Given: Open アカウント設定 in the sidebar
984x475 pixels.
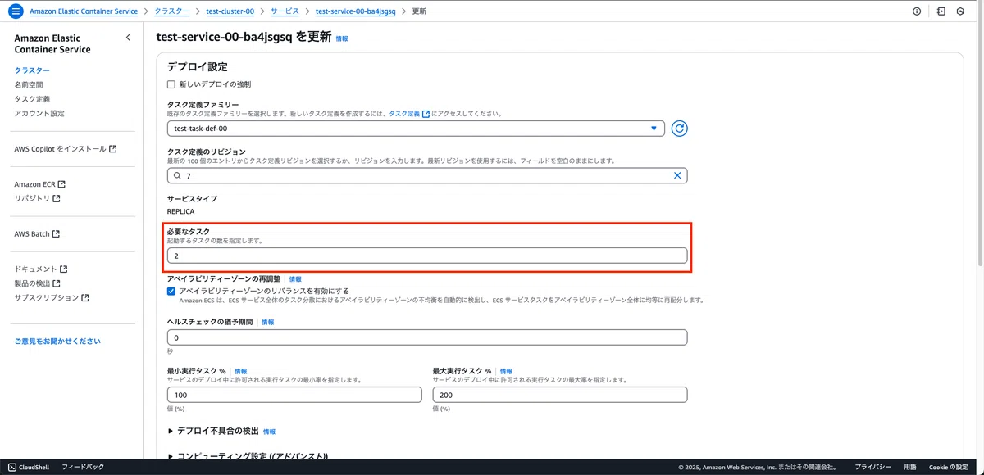Looking at the screenshot, I should (x=39, y=114).
